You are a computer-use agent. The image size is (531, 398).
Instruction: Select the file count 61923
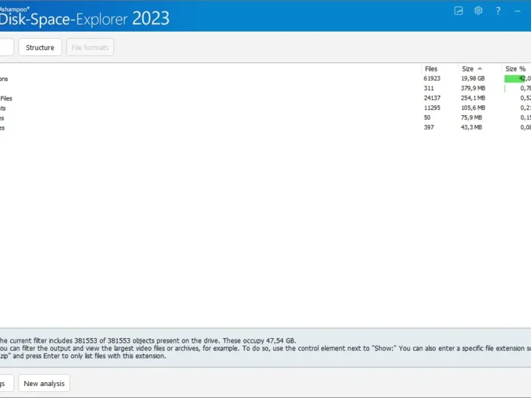pyautogui.click(x=432, y=78)
